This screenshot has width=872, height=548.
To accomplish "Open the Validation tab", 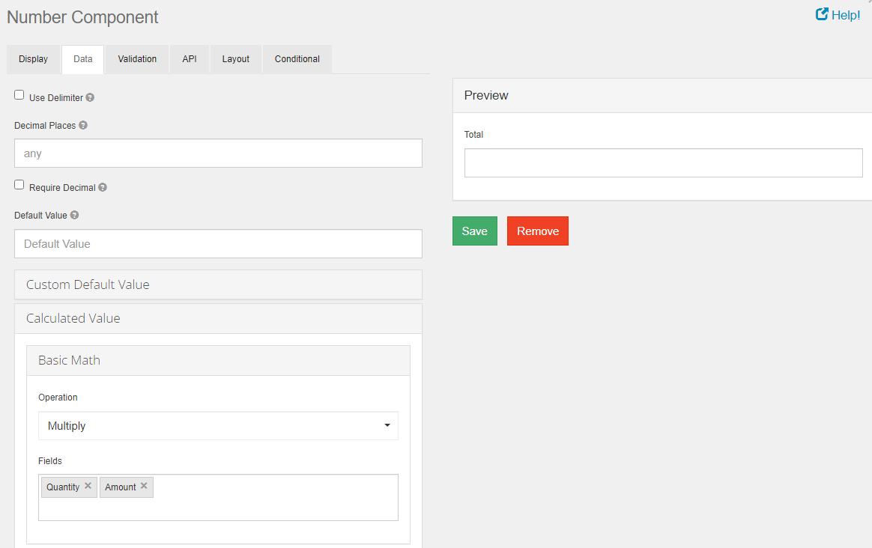I will 137,59.
